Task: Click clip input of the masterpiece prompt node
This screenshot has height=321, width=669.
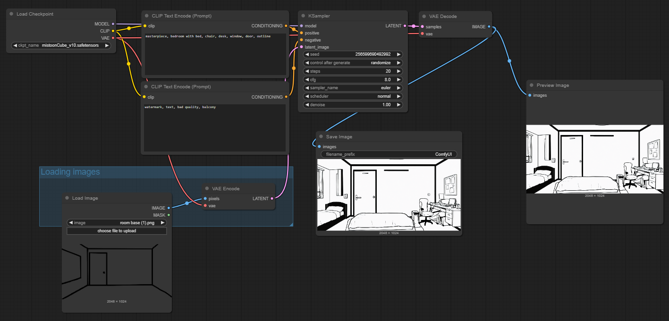Action: [144, 26]
